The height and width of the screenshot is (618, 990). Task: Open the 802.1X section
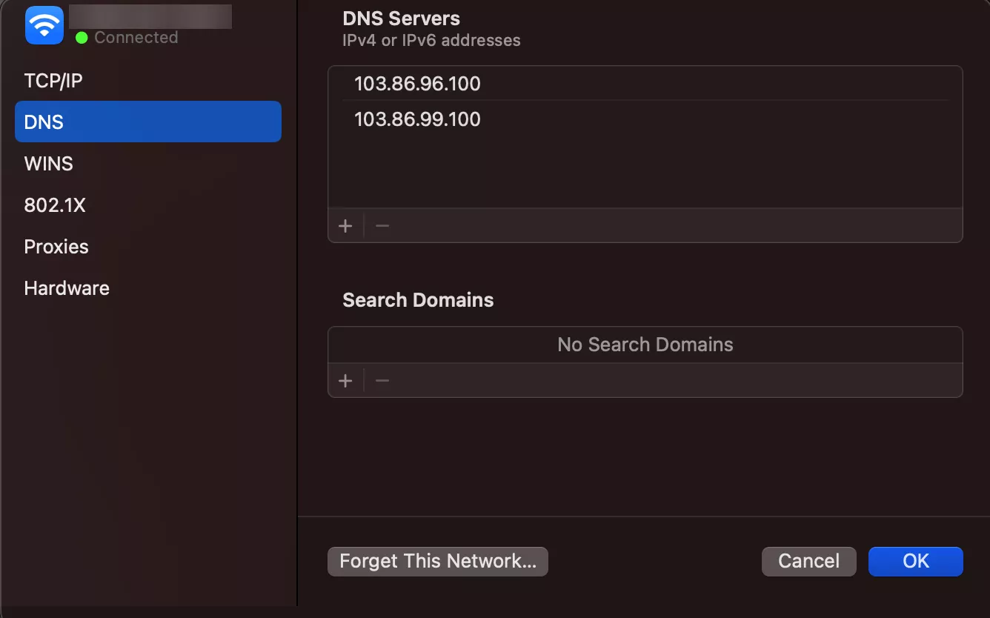tap(55, 205)
